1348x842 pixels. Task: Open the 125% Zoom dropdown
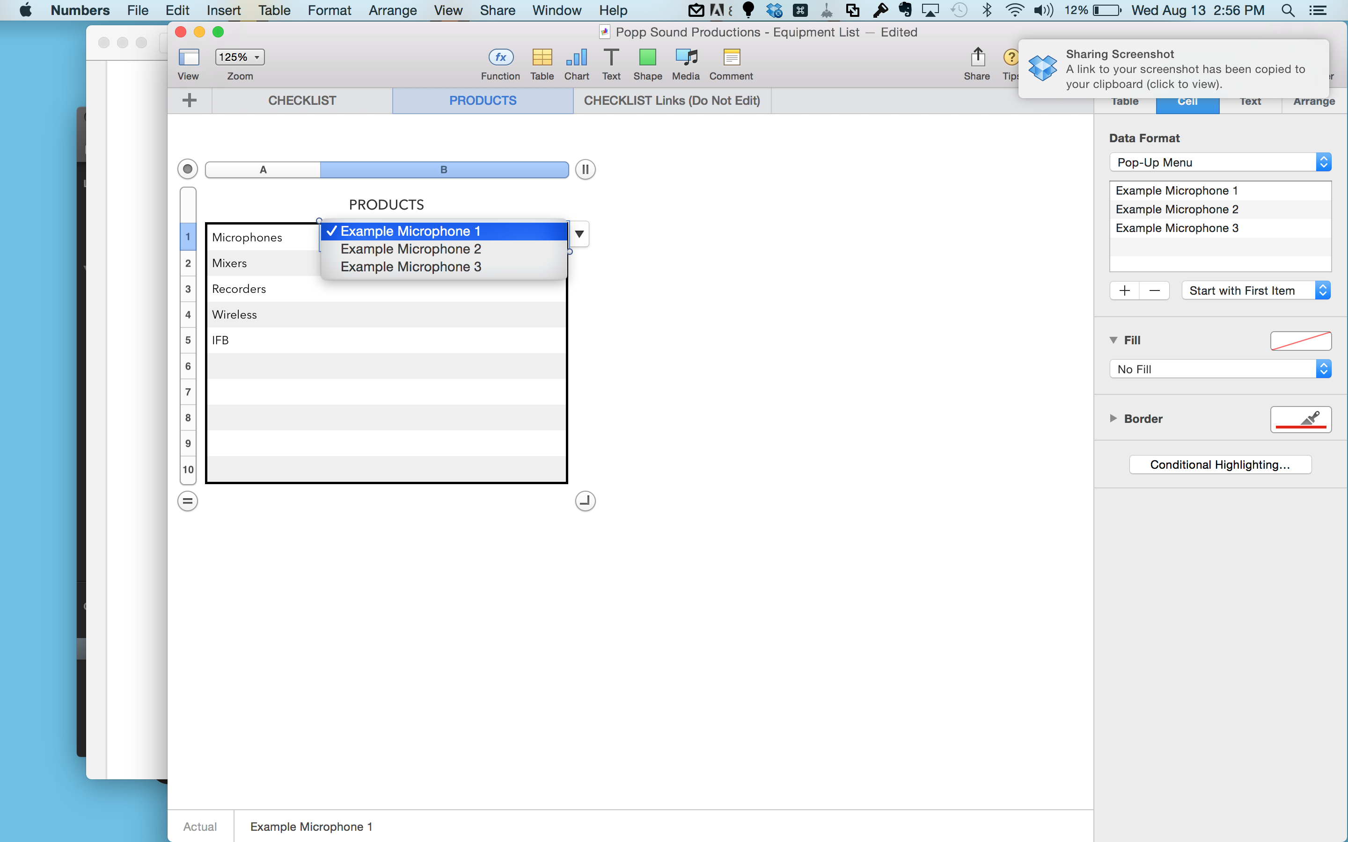240,57
